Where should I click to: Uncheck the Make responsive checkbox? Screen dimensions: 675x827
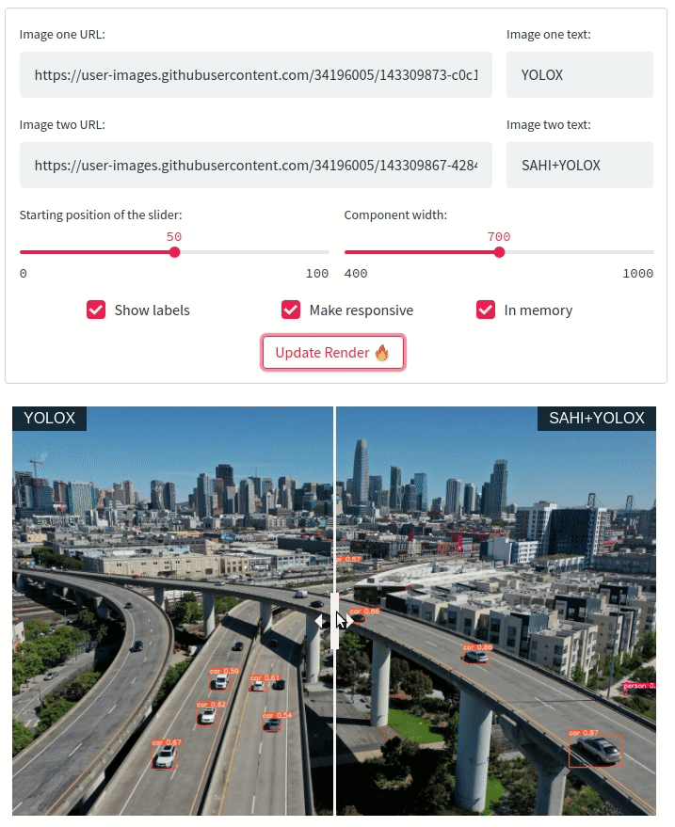tap(291, 310)
